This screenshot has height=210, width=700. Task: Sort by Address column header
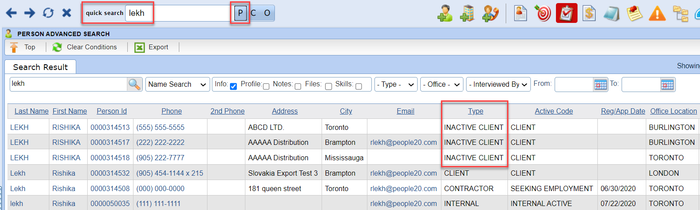click(x=285, y=111)
